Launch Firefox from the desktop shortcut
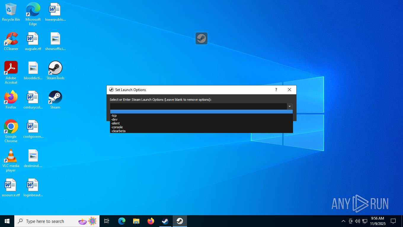The image size is (403, 227). tap(11, 100)
